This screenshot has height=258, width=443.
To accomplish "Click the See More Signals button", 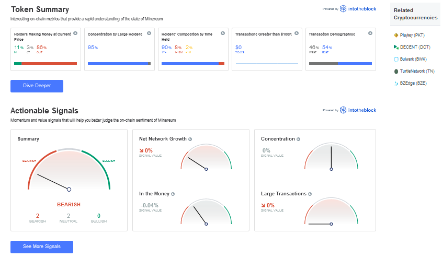I will [42, 247].
